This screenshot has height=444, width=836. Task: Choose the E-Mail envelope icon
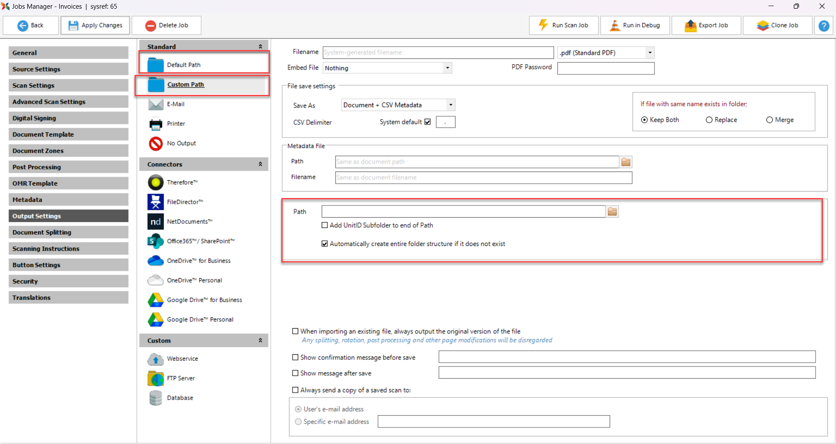(155, 104)
